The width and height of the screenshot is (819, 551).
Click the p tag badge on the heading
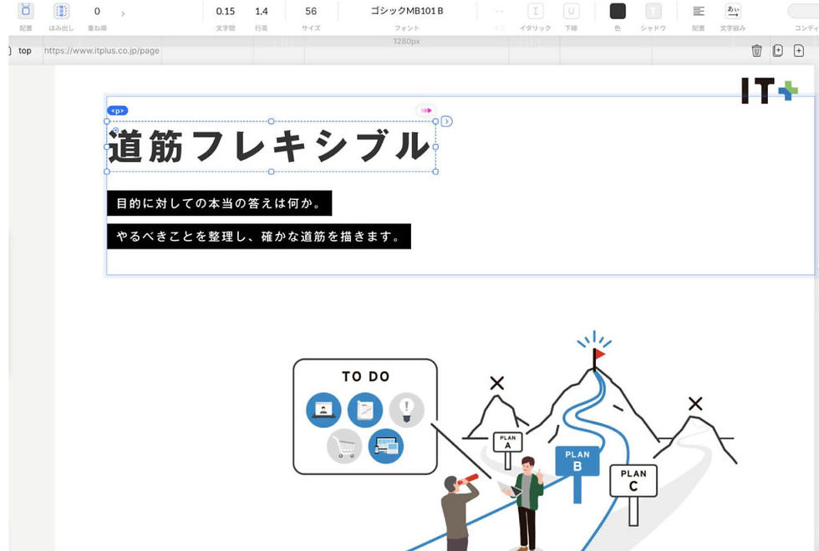click(x=117, y=110)
